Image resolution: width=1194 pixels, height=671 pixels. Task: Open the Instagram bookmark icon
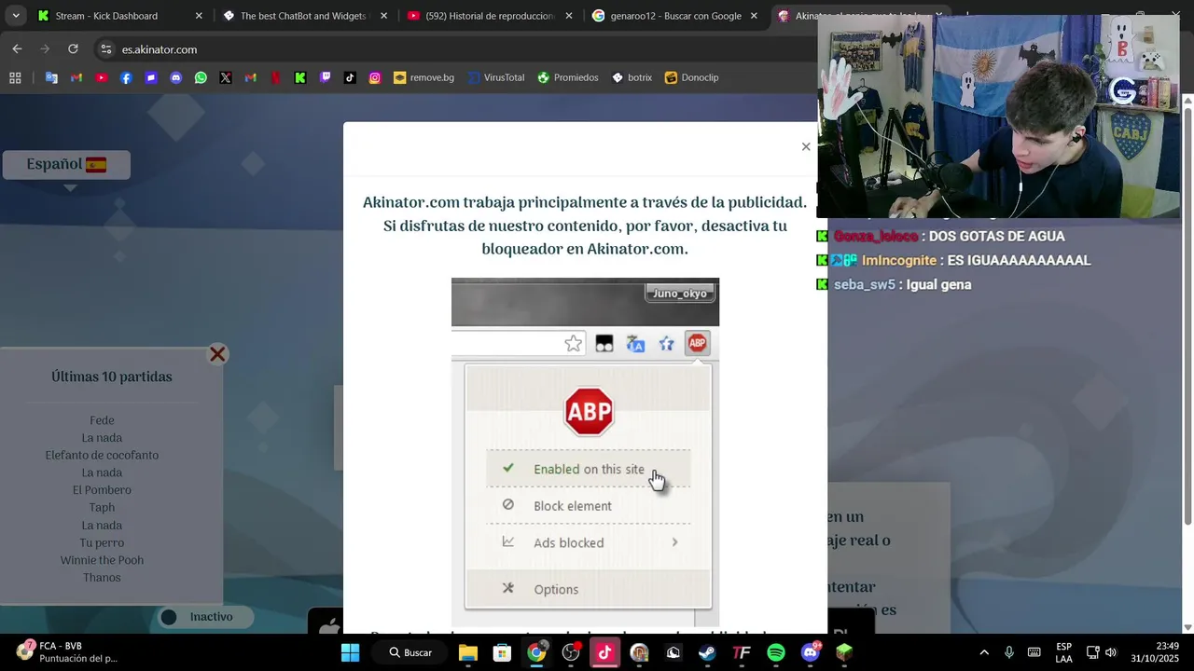point(375,77)
